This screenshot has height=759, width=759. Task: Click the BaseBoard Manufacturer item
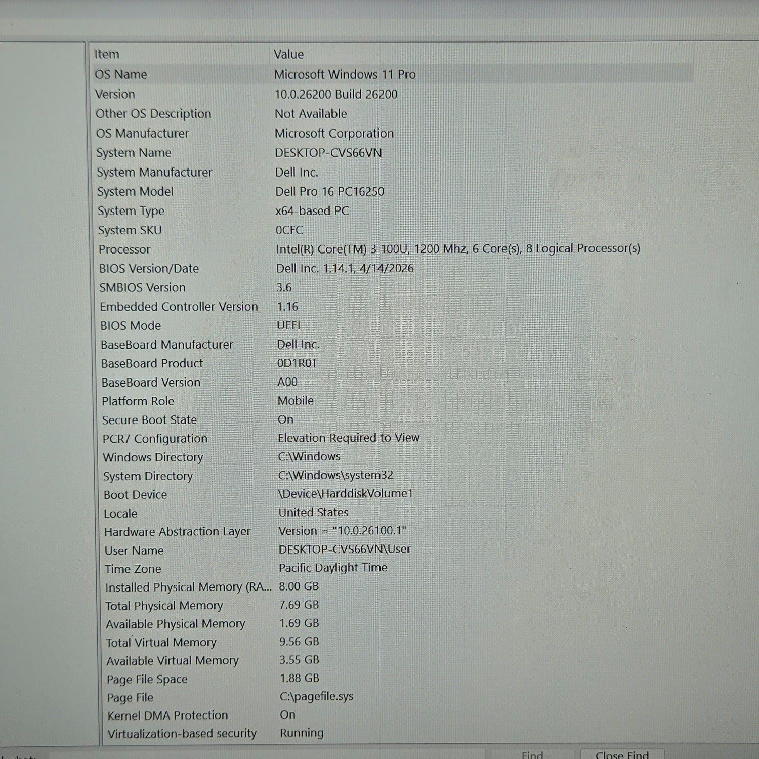tap(166, 345)
